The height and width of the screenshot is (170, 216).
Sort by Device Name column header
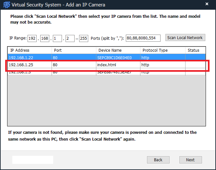(118, 50)
